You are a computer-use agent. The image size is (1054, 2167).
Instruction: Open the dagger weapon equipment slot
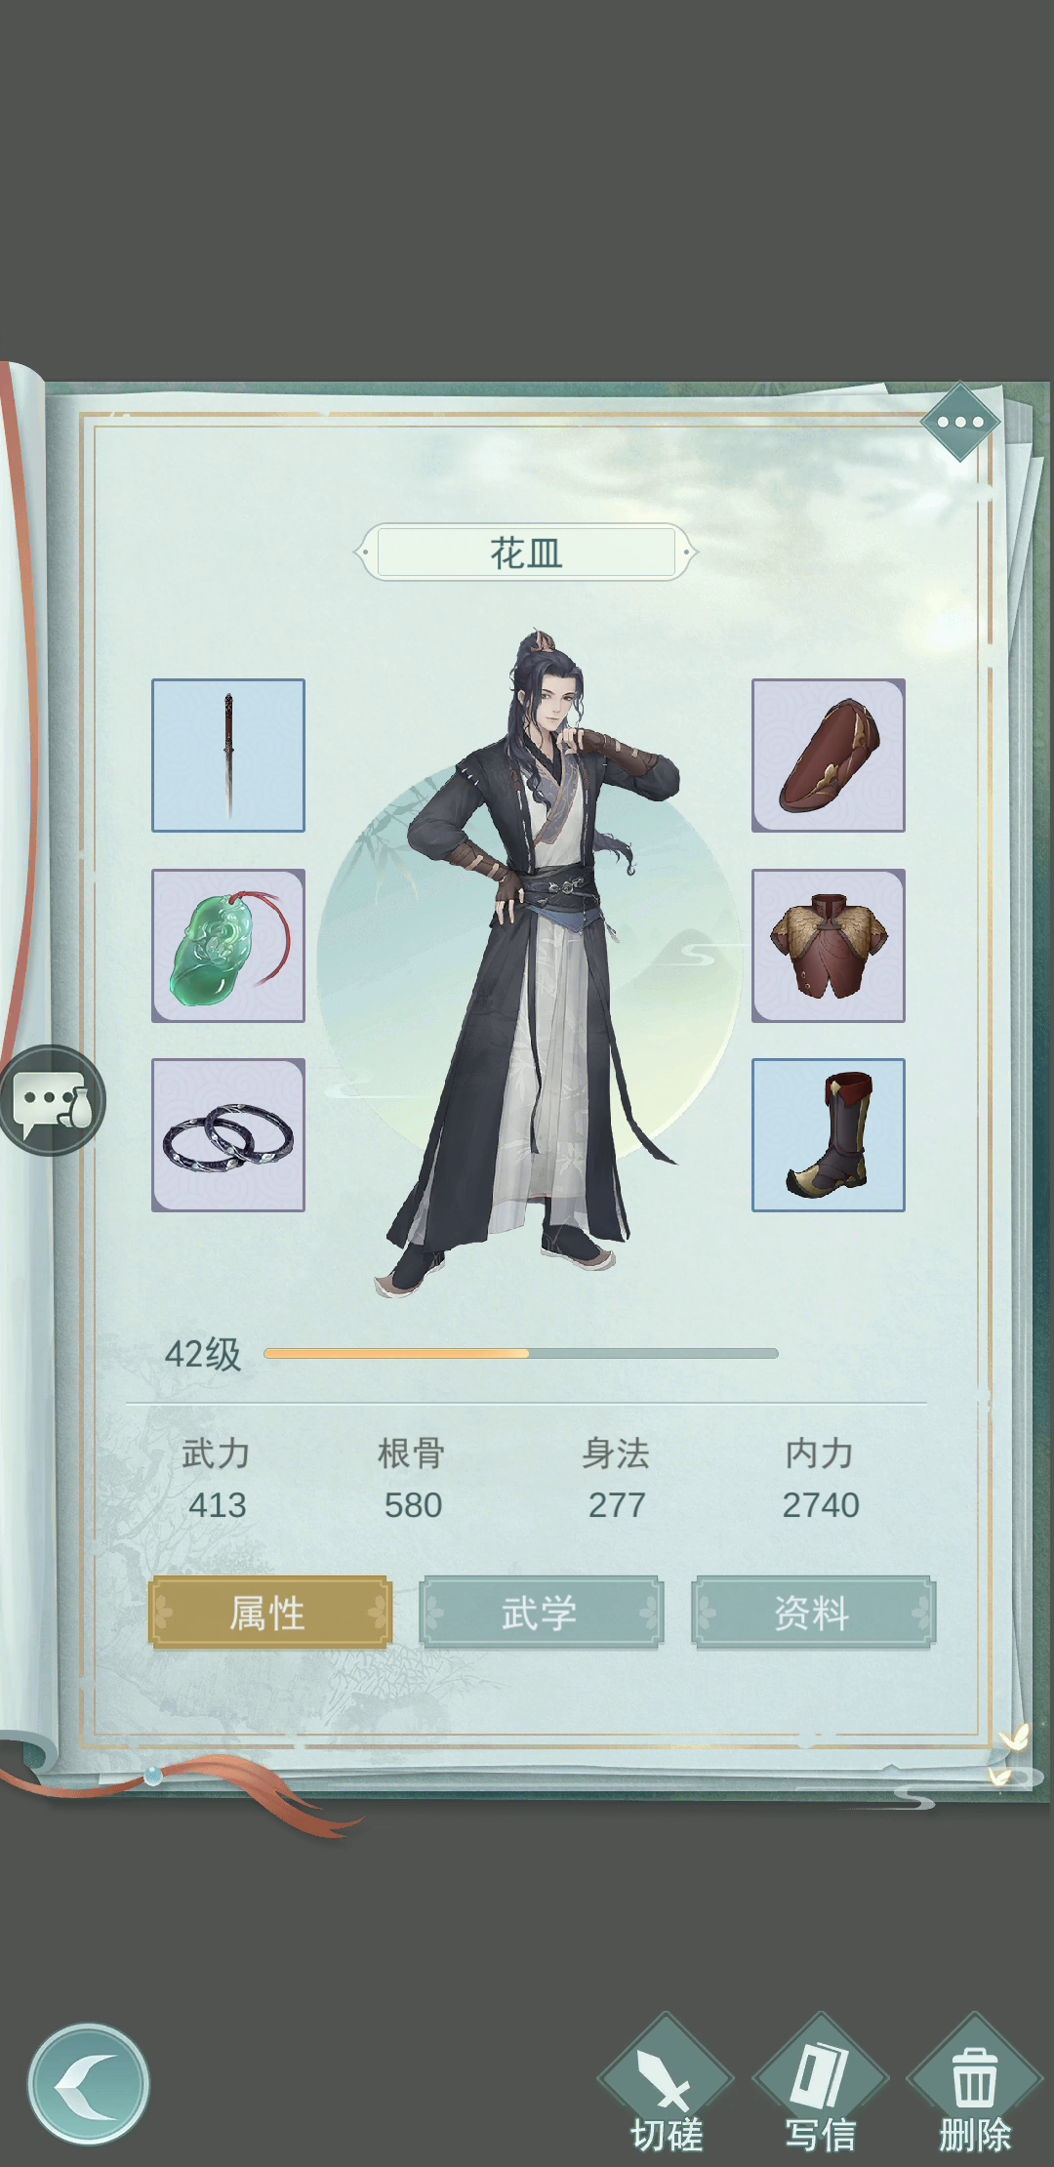[x=228, y=756]
